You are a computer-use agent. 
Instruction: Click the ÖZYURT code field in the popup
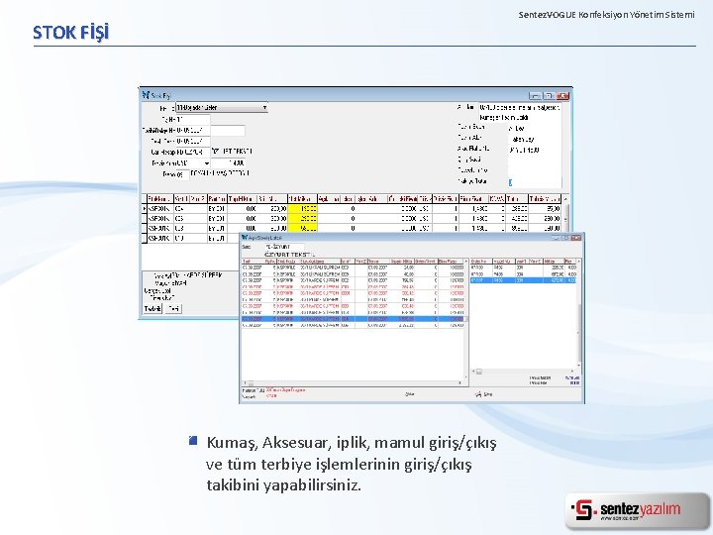(284, 247)
